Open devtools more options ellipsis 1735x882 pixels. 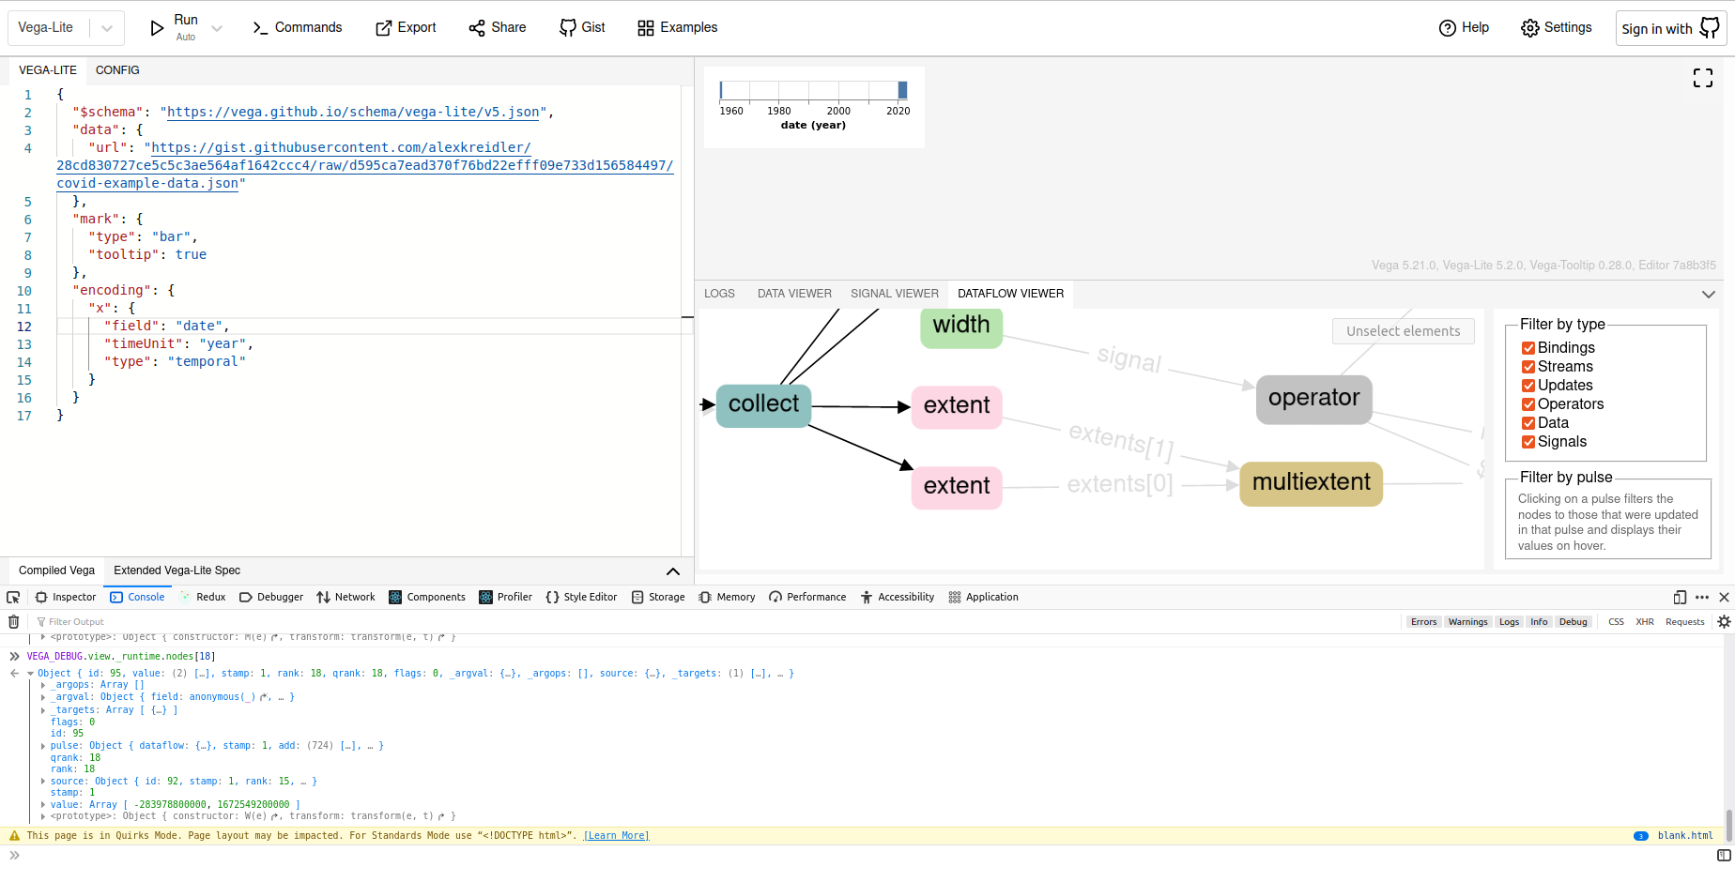[x=1702, y=598]
